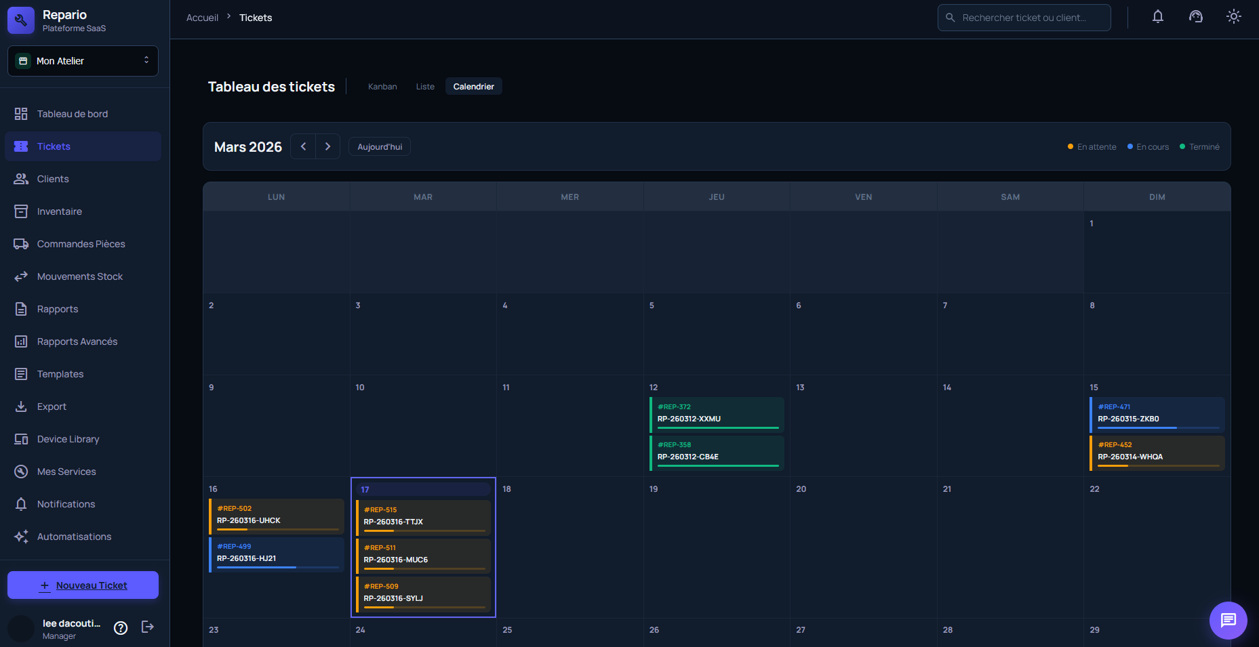Switch to the Liste view
The height and width of the screenshot is (647, 1259).
tap(425, 86)
